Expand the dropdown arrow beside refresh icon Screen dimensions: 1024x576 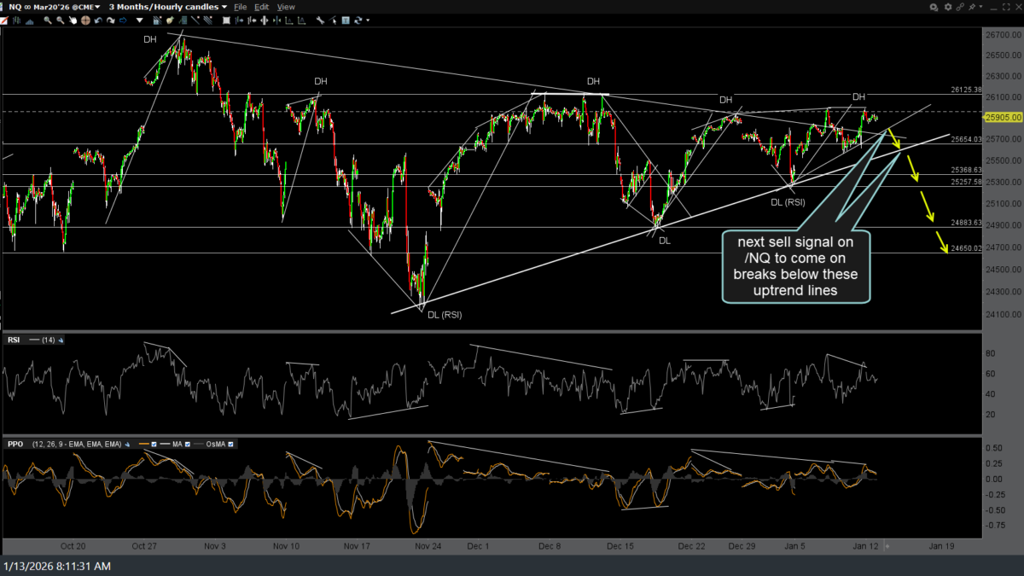point(368,20)
